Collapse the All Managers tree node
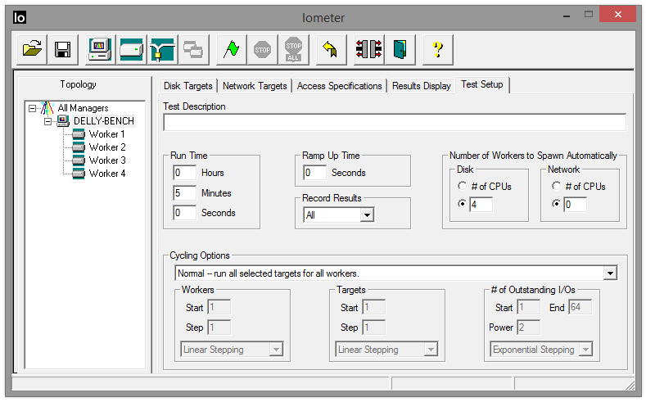Image resolution: width=646 pixels, height=402 pixels. [32, 108]
